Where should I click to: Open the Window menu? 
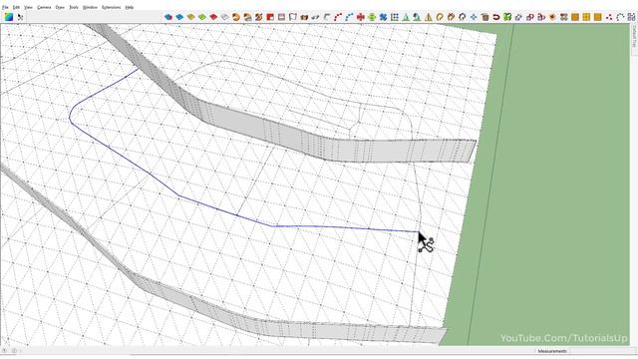[x=90, y=7]
